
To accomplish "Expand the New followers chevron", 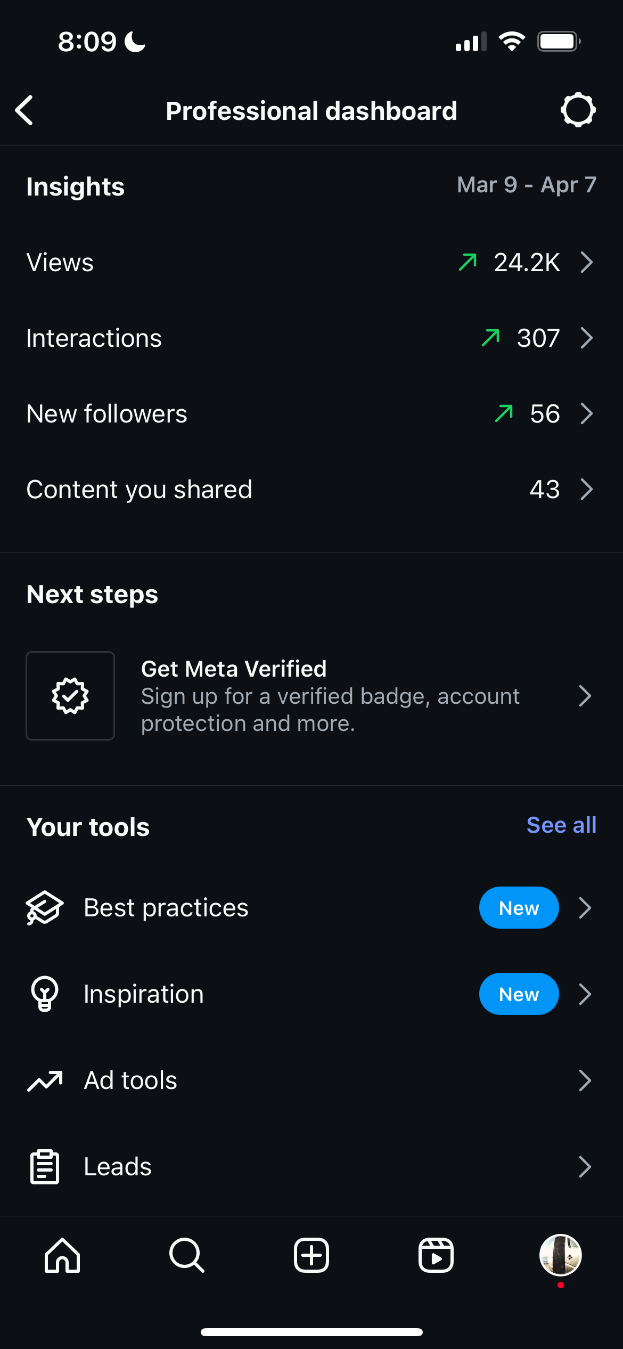I will (x=586, y=413).
